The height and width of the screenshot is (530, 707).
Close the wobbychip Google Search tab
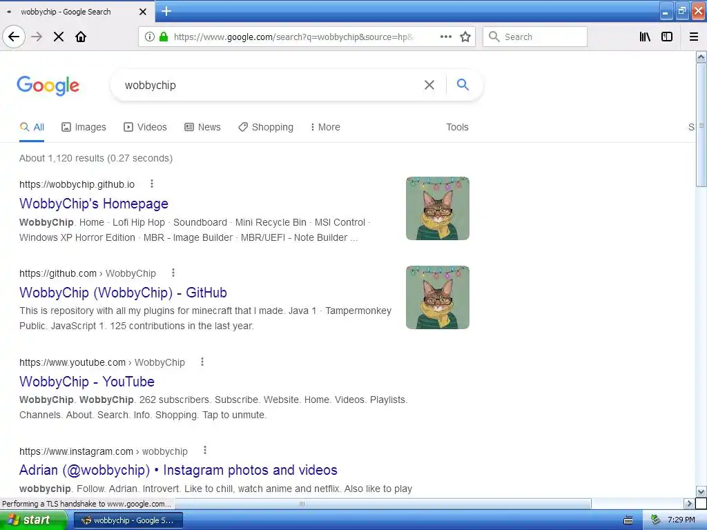[x=143, y=12]
